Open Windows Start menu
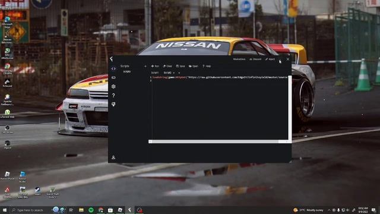This screenshot has height=214, width=380. pyautogui.click(x=4, y=210)
